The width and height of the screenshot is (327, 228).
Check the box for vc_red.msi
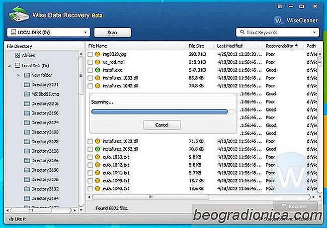pos(90,62)
